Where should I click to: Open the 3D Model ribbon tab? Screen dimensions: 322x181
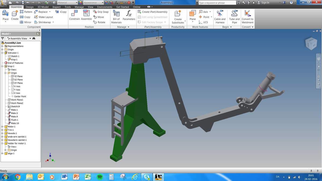click(x=43, y=7)
